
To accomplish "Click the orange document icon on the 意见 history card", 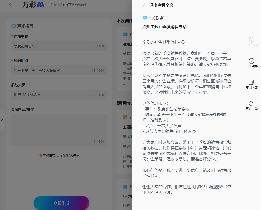I will 125,117.
